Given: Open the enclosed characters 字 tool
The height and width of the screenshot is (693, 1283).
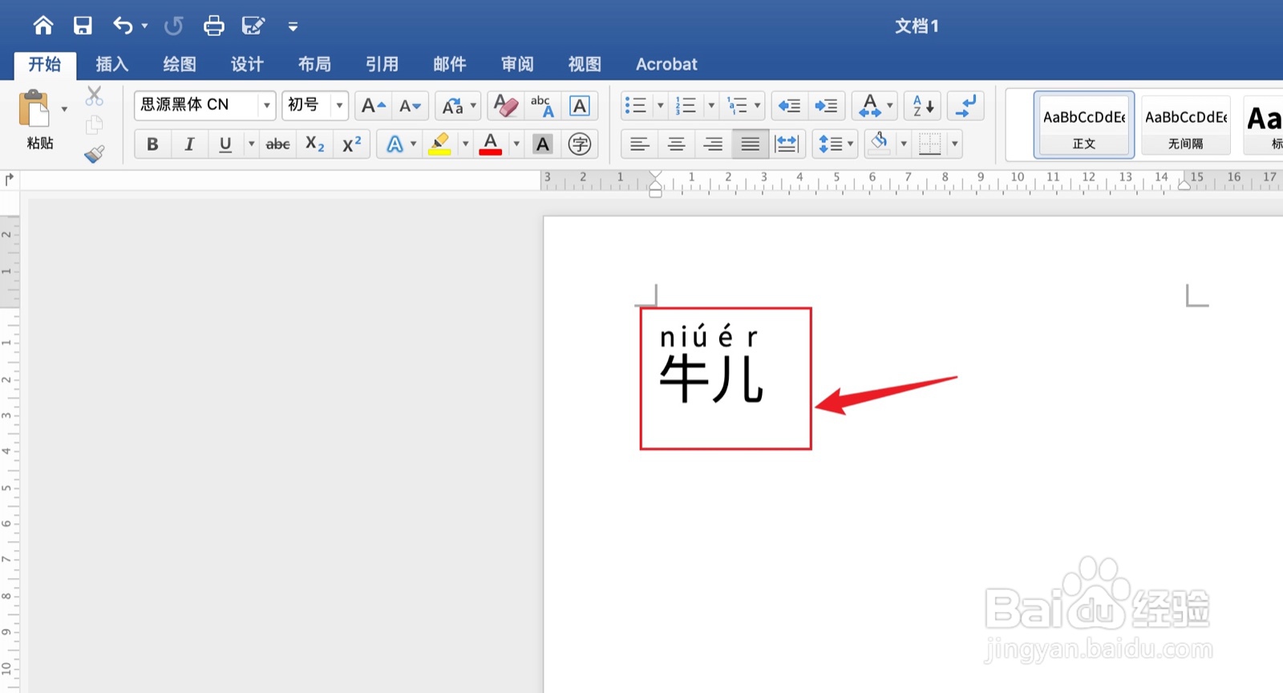Looking at the screenshot, I should pos(579,144).
